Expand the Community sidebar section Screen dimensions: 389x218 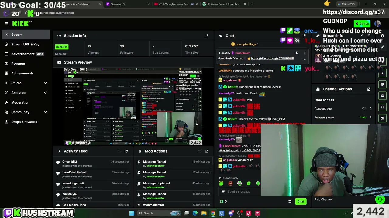[45, 112]
